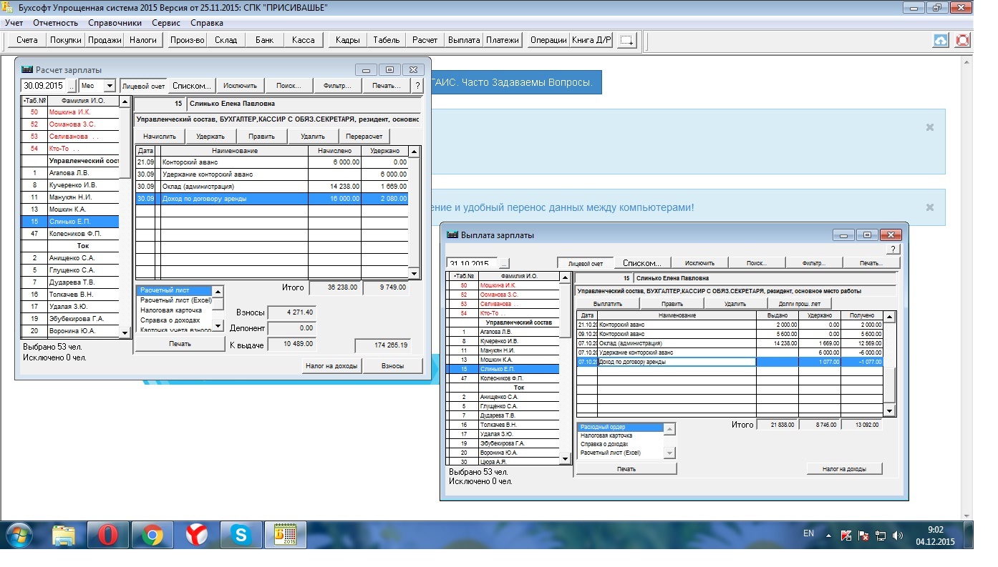Image resolution: width=998 pixels, height=567 pixels.
Task: Open the Касса toolbar section
Action: pyautogui.click(x=304, y=41)
